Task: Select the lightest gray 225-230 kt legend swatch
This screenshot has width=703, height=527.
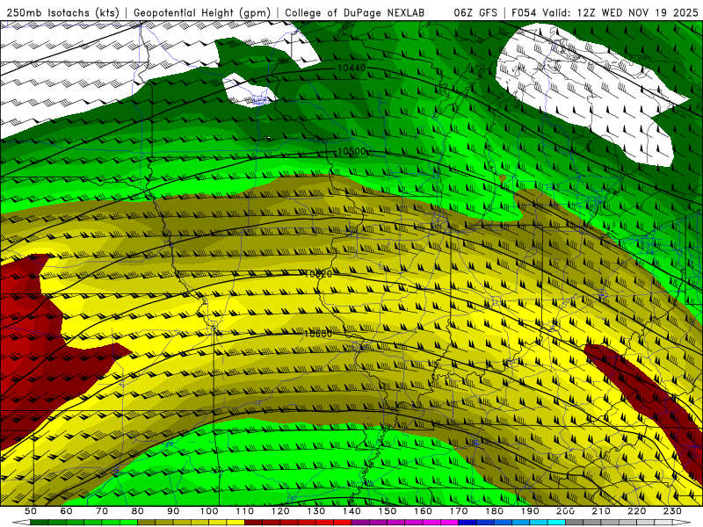Action: tap(663, 522)
